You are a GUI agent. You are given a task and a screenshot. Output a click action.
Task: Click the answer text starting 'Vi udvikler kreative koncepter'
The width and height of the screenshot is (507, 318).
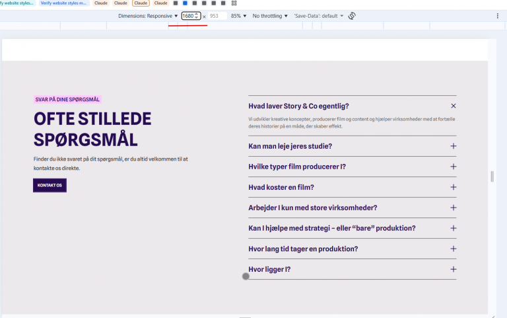351,123
